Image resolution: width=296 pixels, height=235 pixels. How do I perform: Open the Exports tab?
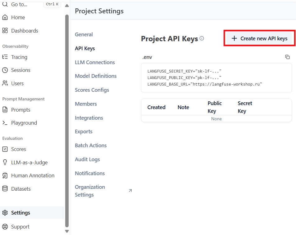84,131
